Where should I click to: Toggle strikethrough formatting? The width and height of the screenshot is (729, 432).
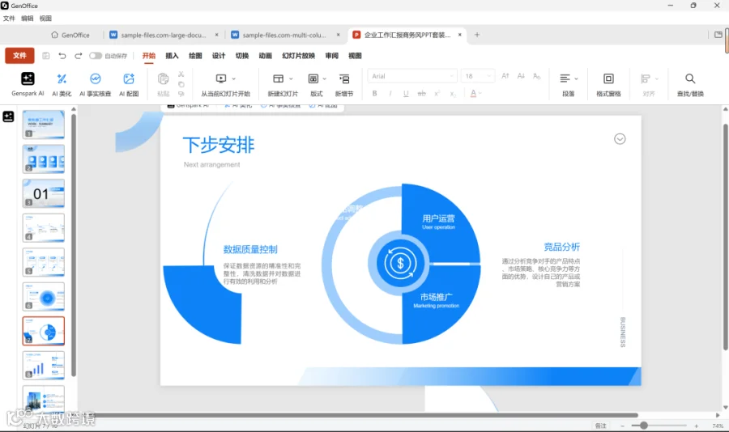point(422,93)
